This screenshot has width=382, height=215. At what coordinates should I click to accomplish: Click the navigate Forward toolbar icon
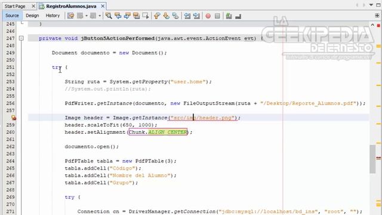pos(93,16)
